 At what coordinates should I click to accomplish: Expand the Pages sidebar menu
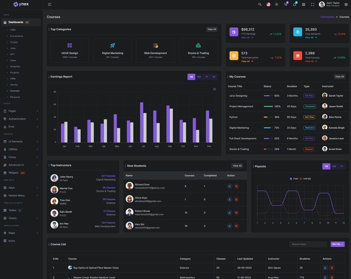tap(21, 111)
